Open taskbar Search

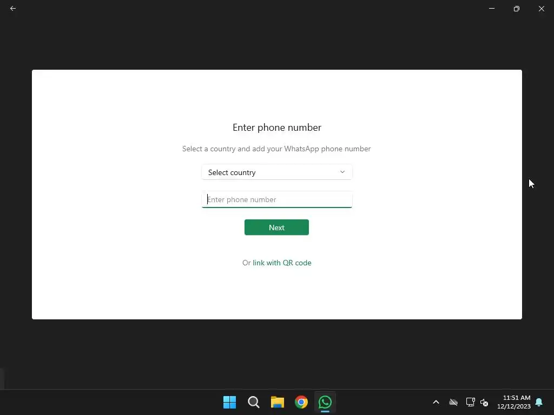coord(253,402)
